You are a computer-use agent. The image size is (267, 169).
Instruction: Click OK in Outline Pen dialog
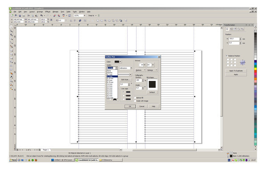coord(130,106)
